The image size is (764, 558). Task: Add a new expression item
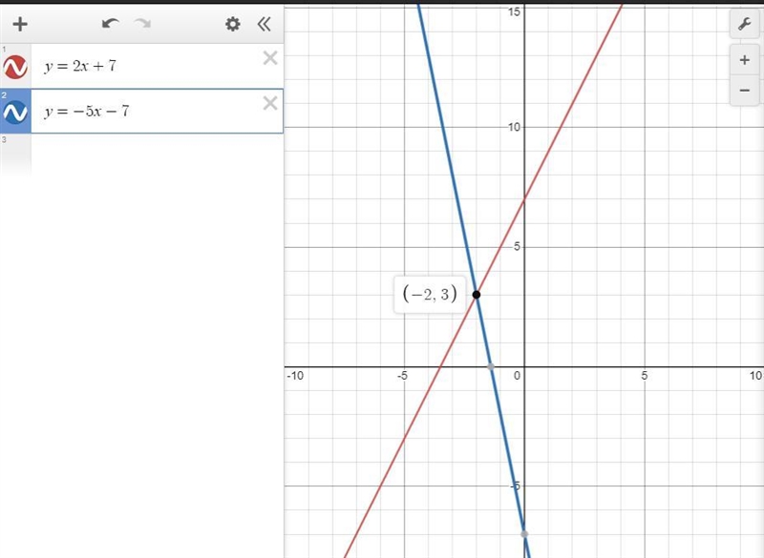[x=20, y=24]
